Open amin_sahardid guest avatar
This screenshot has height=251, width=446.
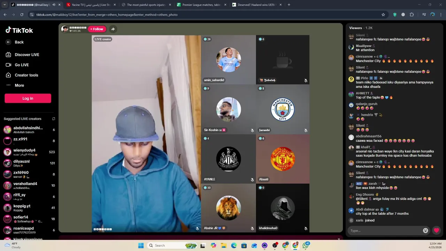[x=229, y=60]
